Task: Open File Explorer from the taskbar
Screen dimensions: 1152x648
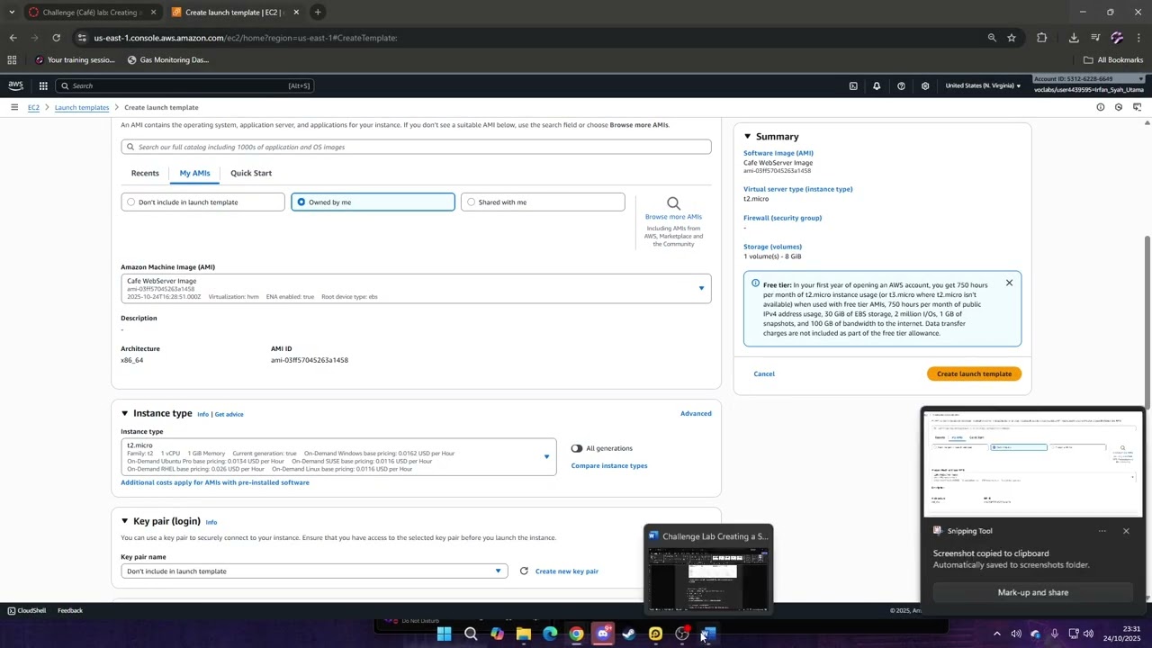Action: point(523,634)
